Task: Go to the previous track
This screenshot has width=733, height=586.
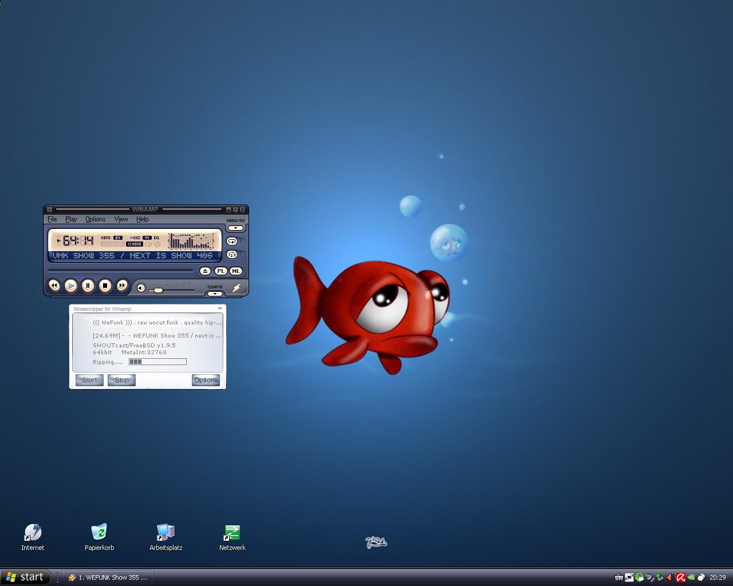Action: 54,285
